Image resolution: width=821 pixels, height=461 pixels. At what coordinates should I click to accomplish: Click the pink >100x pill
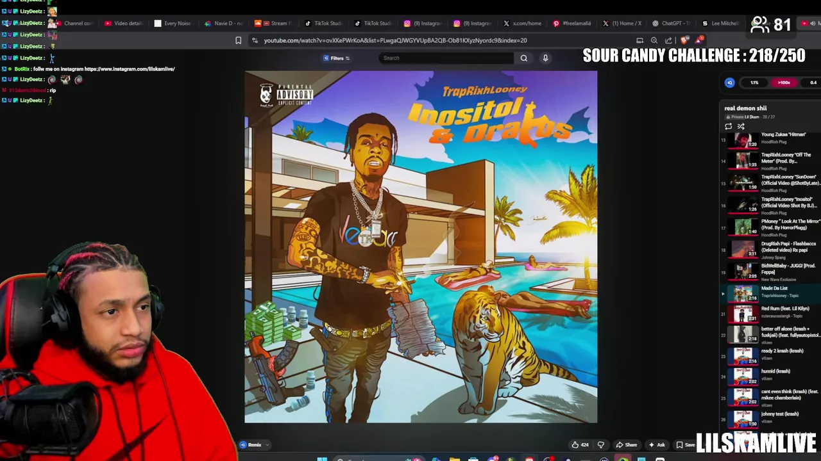(784, 83)
